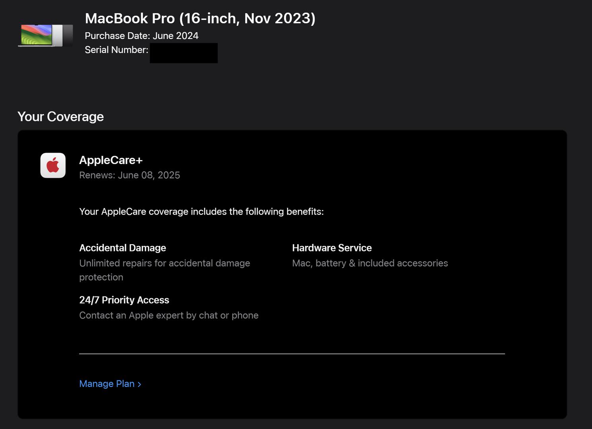The height and width of the screenshot is (429, 592).
Task: Click the AppleCare coverage benefits intro sentence
Action: (x=201, y=211)
